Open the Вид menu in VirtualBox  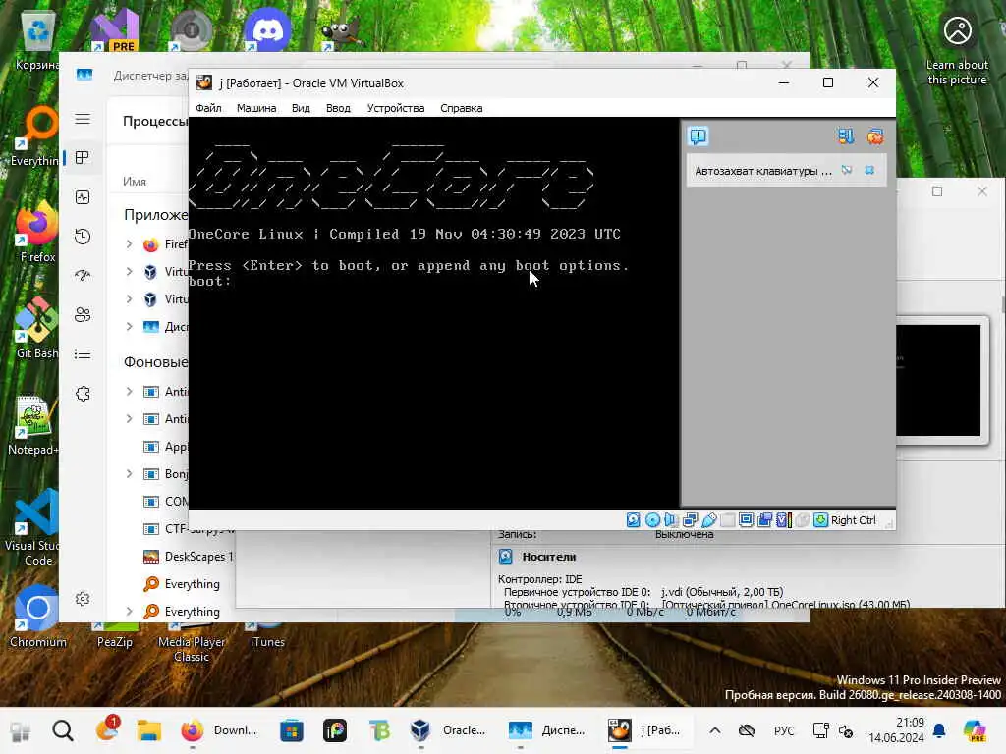301,108
